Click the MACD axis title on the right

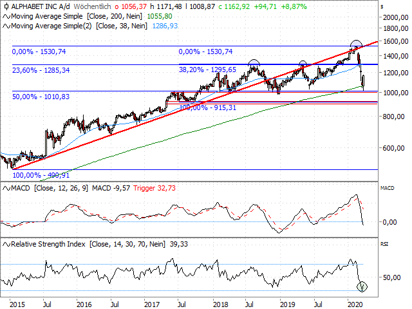tap(388, 188)
